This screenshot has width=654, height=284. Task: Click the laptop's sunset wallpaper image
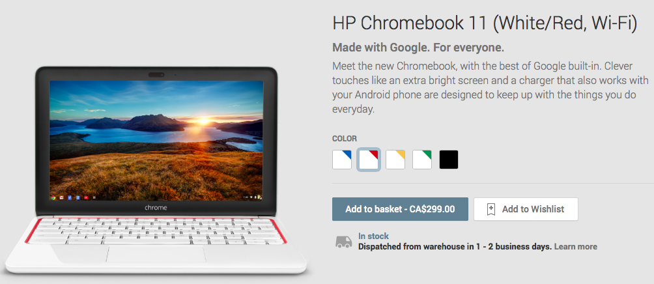click(156, 141)
